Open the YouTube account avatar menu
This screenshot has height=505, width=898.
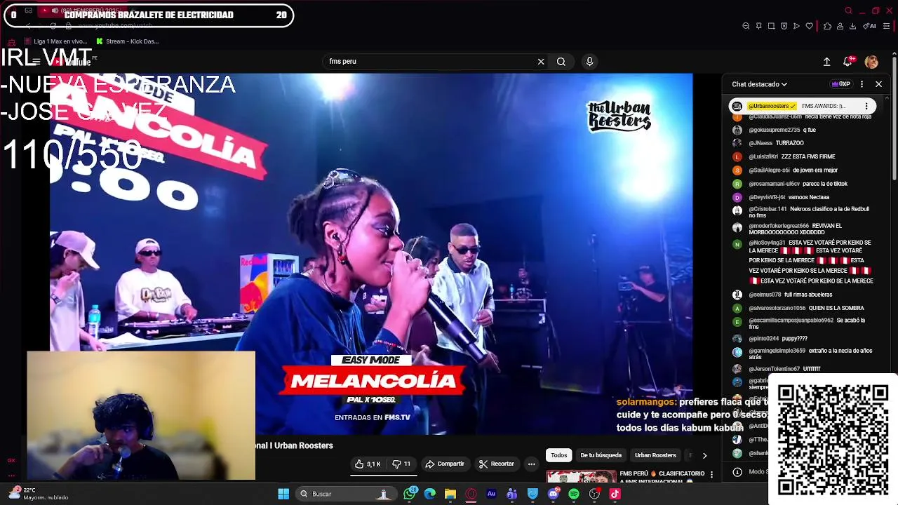(x=871, y=62)
